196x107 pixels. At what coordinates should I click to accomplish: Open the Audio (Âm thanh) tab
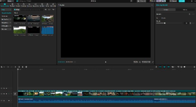pos(13,5)
